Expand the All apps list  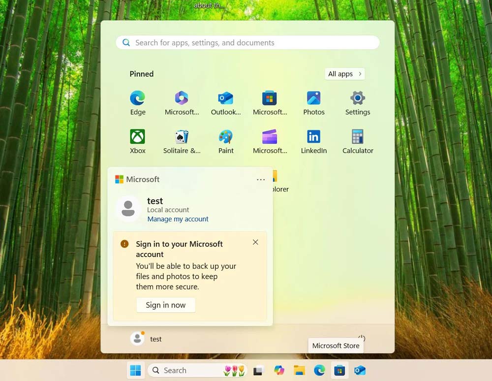(344, 74)
